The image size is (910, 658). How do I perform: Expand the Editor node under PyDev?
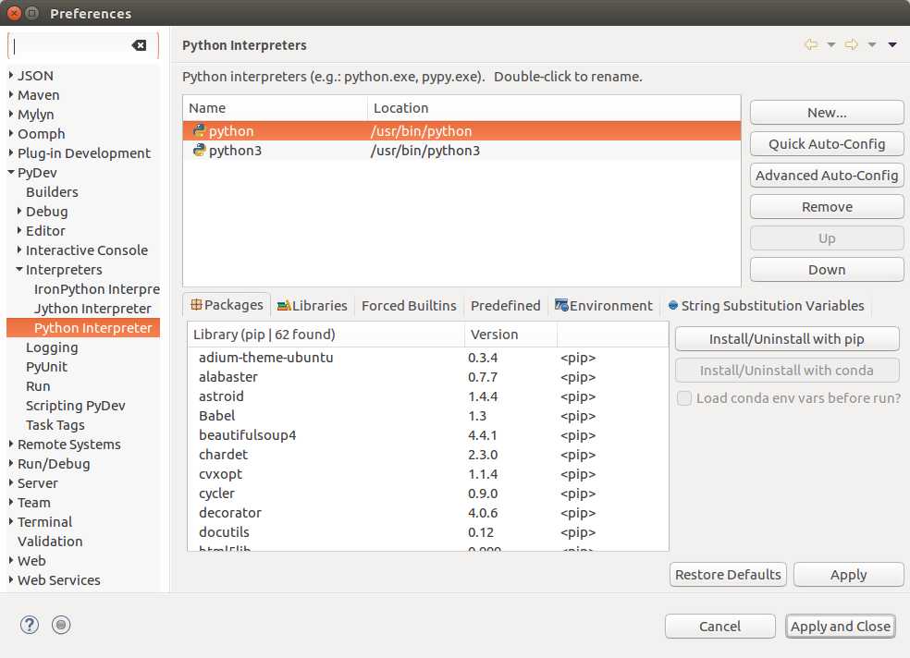[19, 230]
